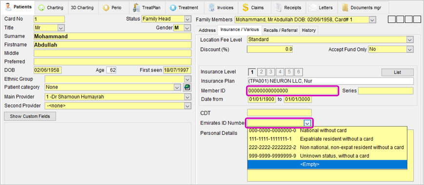Click the DOB date field

tap(48, 70)
